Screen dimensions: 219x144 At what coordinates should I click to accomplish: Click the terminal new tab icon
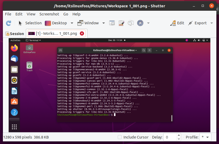pyautogui.click(x=60, y=50)
